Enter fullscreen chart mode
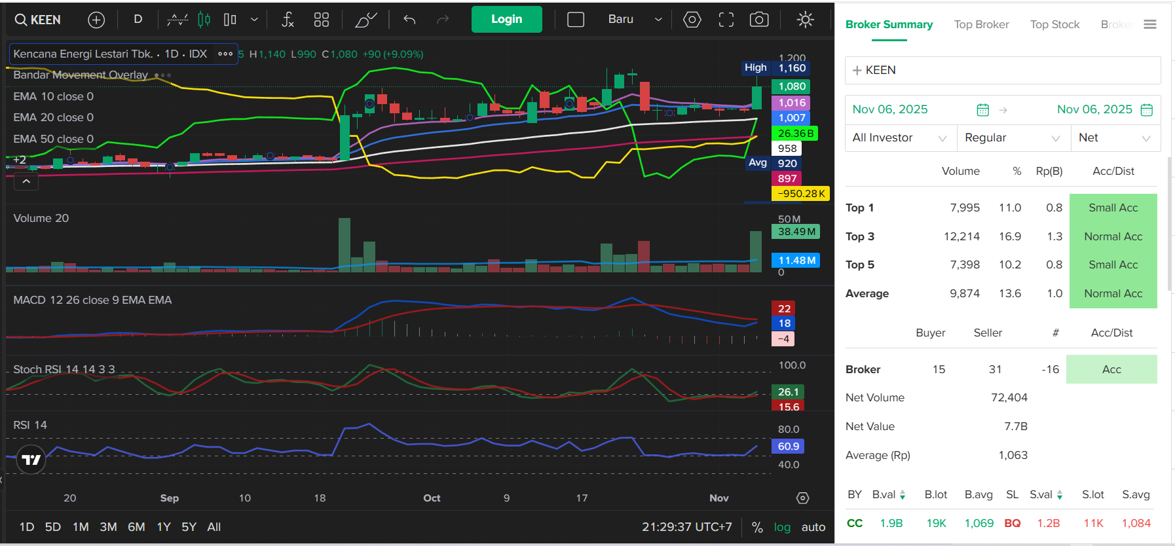This screenshot has height=546, width=1175. tap(726, 20)
